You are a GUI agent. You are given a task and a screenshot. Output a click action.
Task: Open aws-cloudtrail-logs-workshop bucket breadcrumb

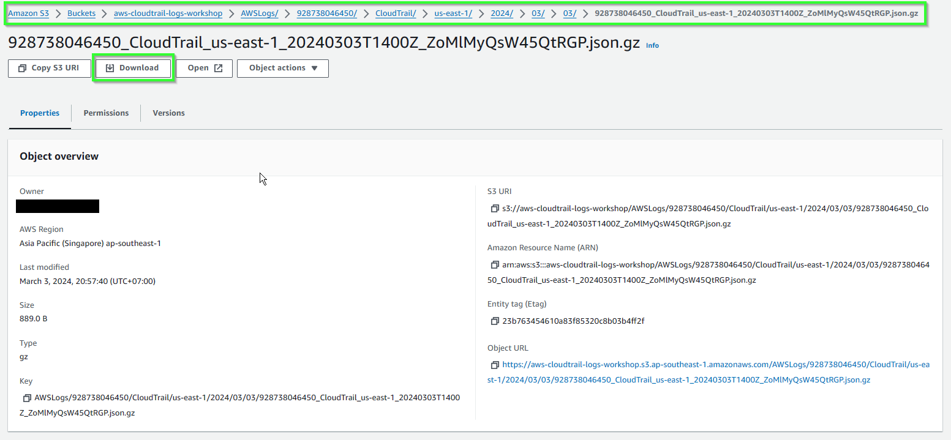pos(168,13)
